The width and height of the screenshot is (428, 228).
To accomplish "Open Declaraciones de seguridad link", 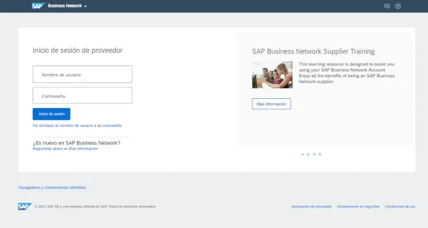I will click(x=358, y=207).
